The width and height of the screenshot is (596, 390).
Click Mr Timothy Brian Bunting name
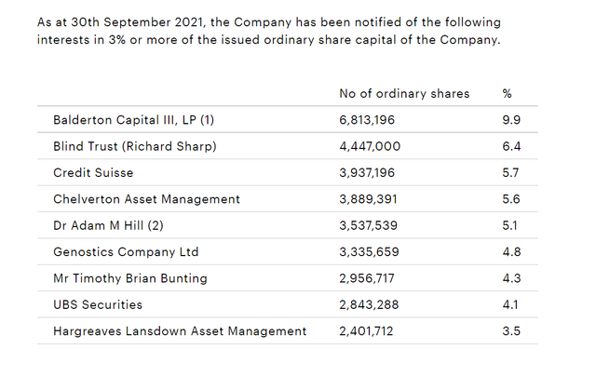click(130, 278)
